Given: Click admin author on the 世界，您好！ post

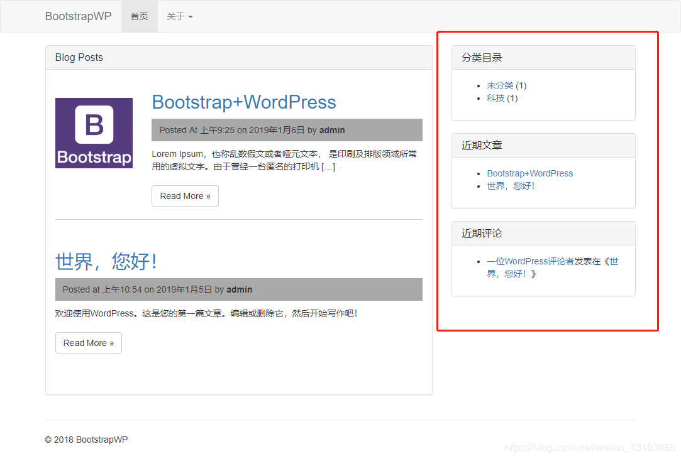Looking at the screenshot, I should tap(240, 289).
